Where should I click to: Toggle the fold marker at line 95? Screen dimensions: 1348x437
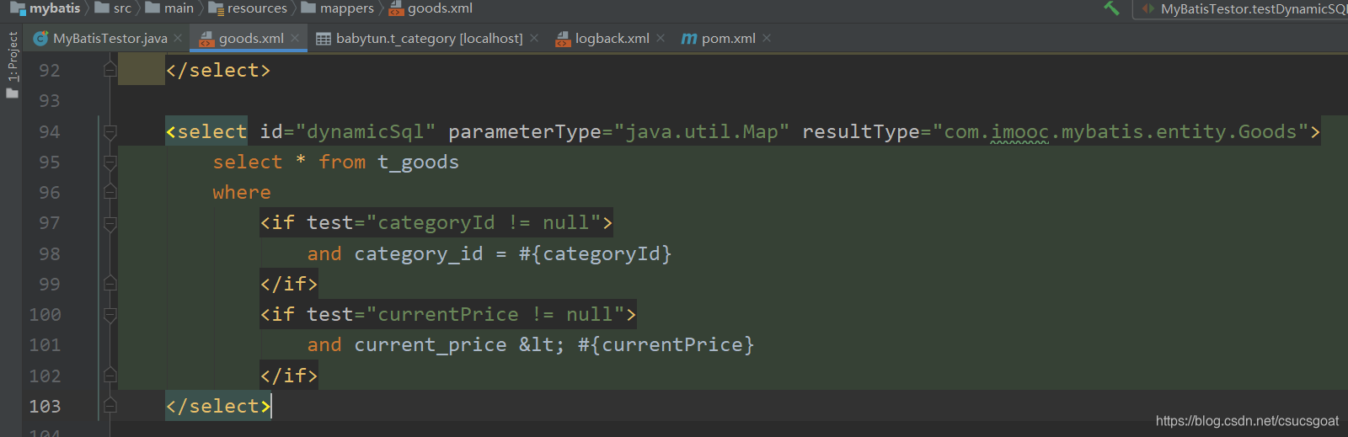click(x=110, y=162)
